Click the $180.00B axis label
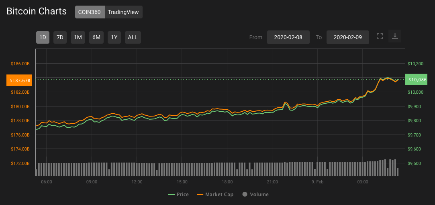Screen dimensions: 435x205 pyautogui.click(x=20, y=107)
